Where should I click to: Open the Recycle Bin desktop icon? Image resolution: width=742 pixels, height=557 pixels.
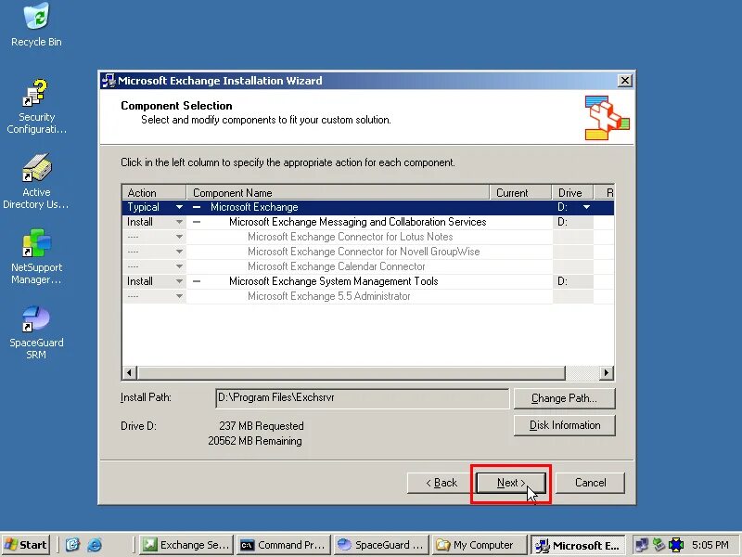click(x=36, y=25)
